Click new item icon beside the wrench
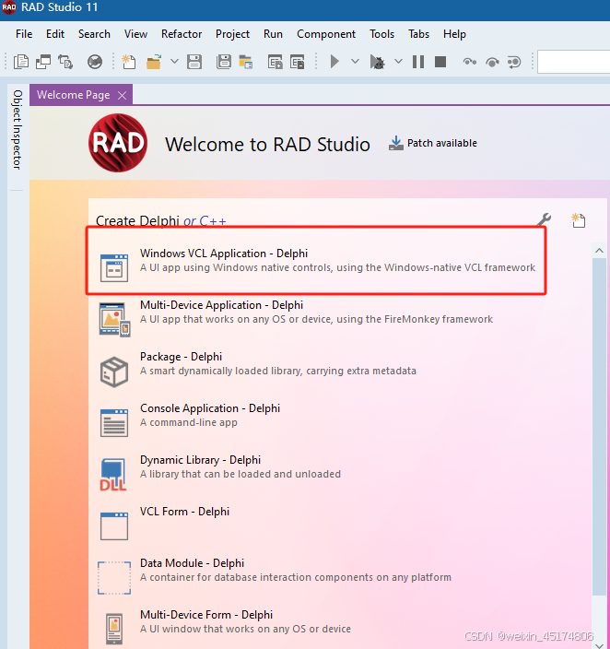610x649 pixels. pos(578,220)
